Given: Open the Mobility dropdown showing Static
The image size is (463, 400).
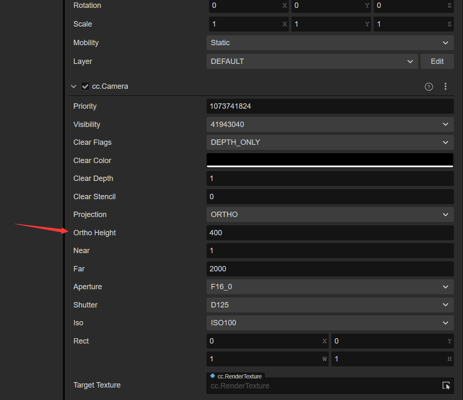Looking at the screenshot, I should pyautogui.click(x=330, y=43).
